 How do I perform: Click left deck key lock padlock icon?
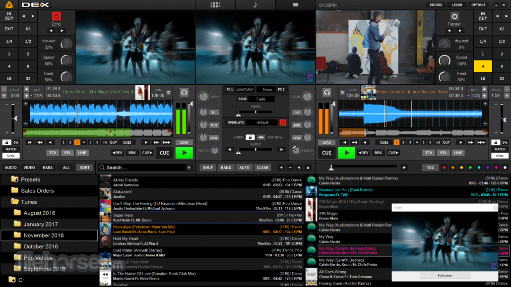point(6,142)
